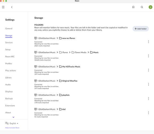Click 'Original WavFlac' folder name
154x134 pixels.
pos(70,81)
